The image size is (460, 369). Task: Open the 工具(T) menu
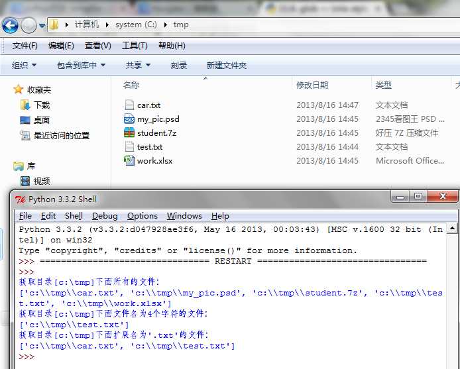pos(135,46)
